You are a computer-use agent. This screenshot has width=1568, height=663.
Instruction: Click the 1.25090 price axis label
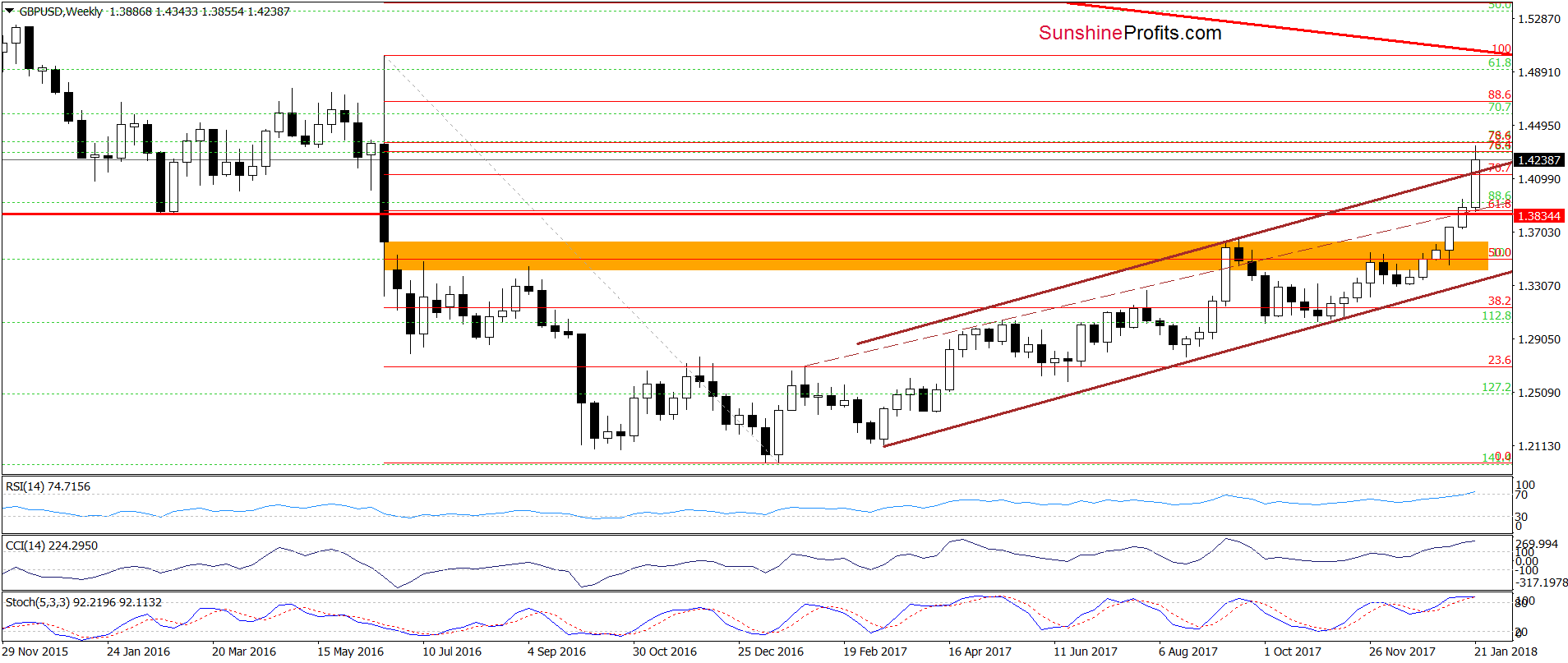pyautogui.click(x=1539, y=393)
